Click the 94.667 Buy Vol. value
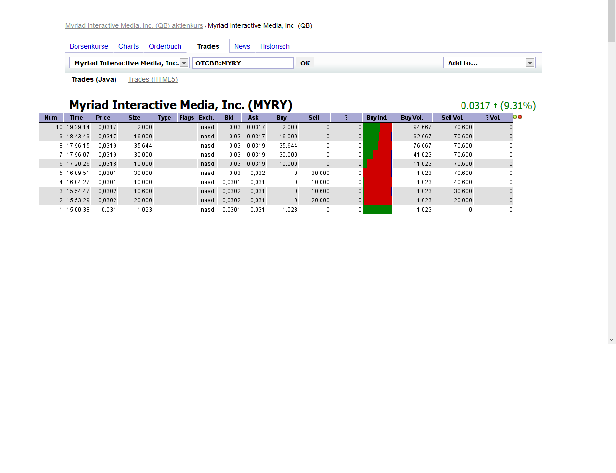The height and width of the screenshot is (473, 616). click(x=423, y=127)
